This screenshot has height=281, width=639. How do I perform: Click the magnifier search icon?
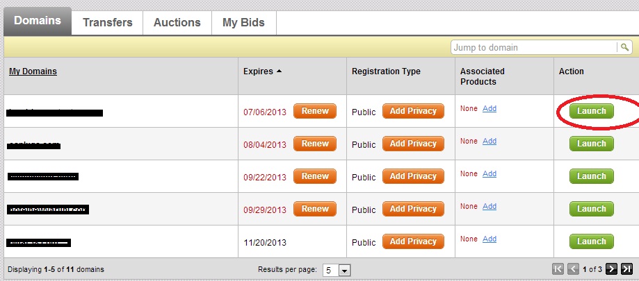624,47
